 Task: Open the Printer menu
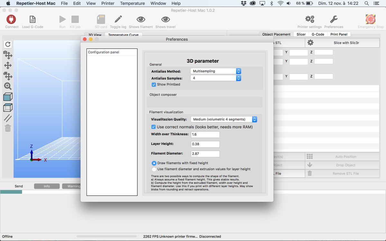tap(108, 3)
